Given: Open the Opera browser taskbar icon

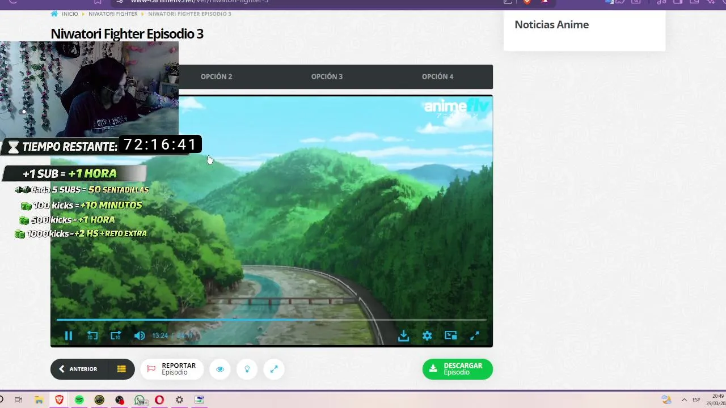Looking at the screenshot, I should (159, 399).
